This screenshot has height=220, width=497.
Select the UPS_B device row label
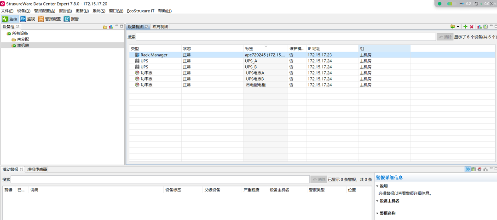click(x=251, y=67)
